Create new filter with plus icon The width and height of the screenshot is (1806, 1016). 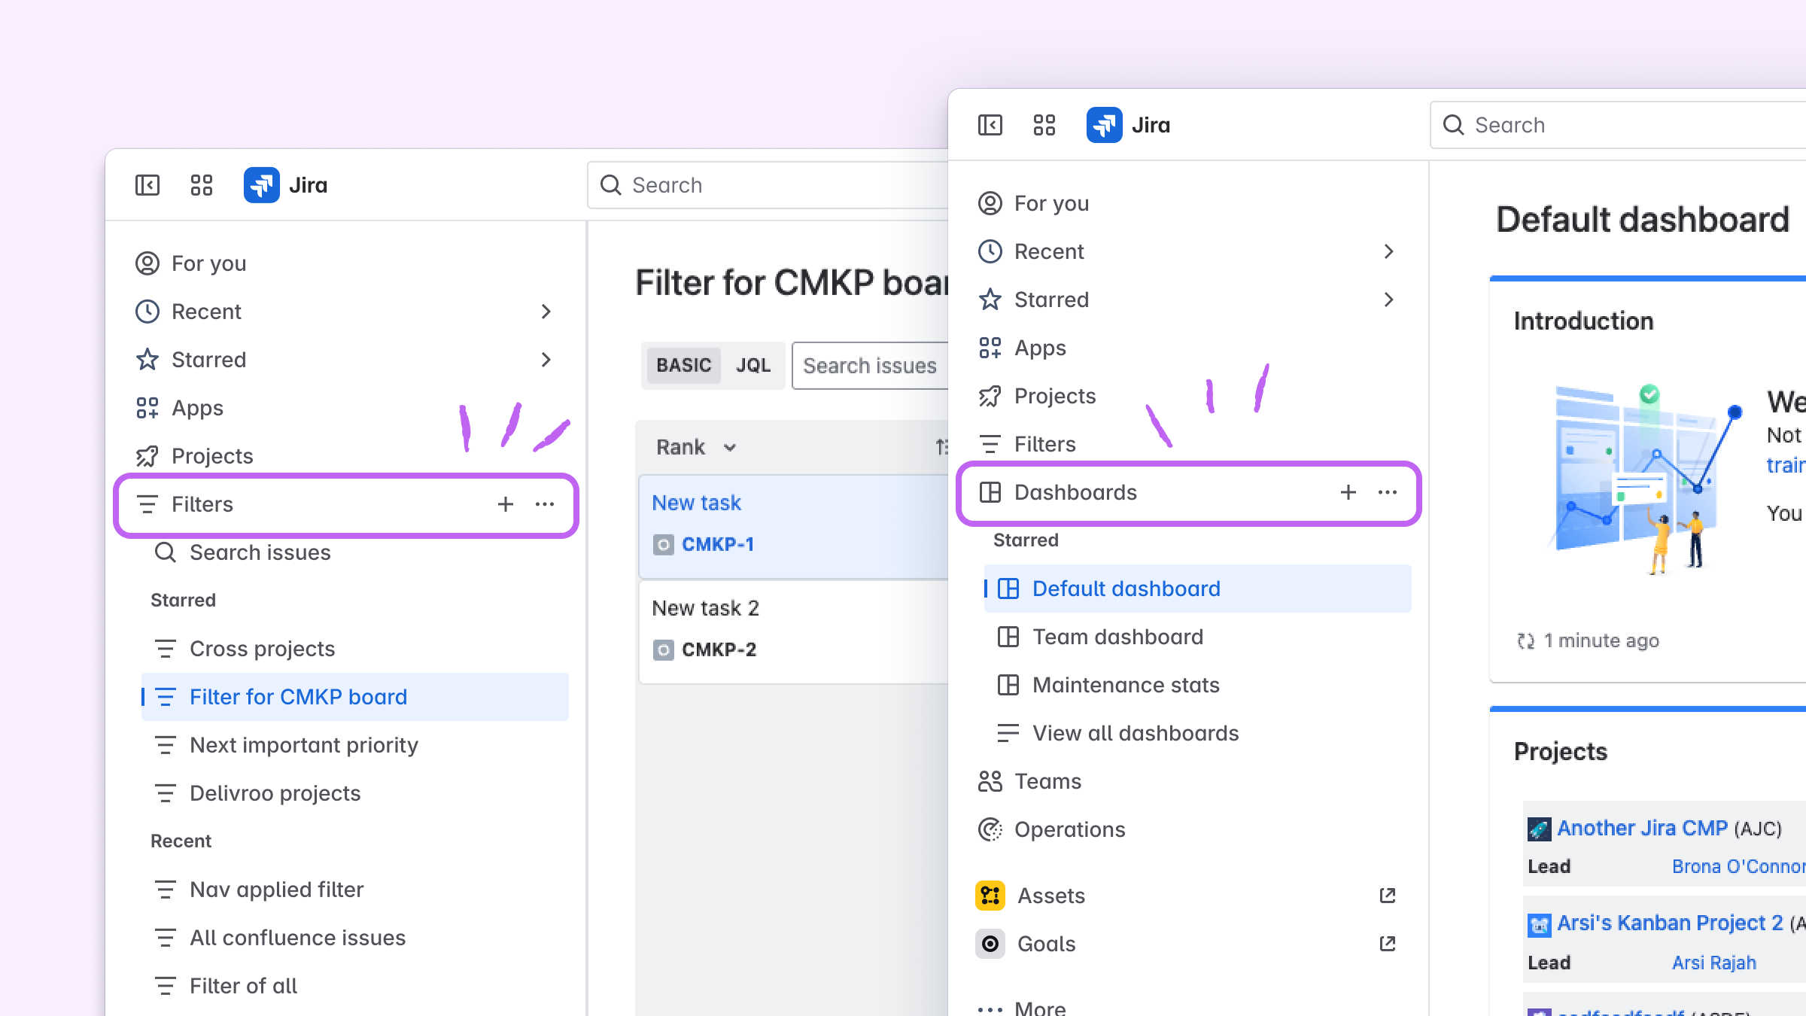pyautogui.click(x=506, y=504)
